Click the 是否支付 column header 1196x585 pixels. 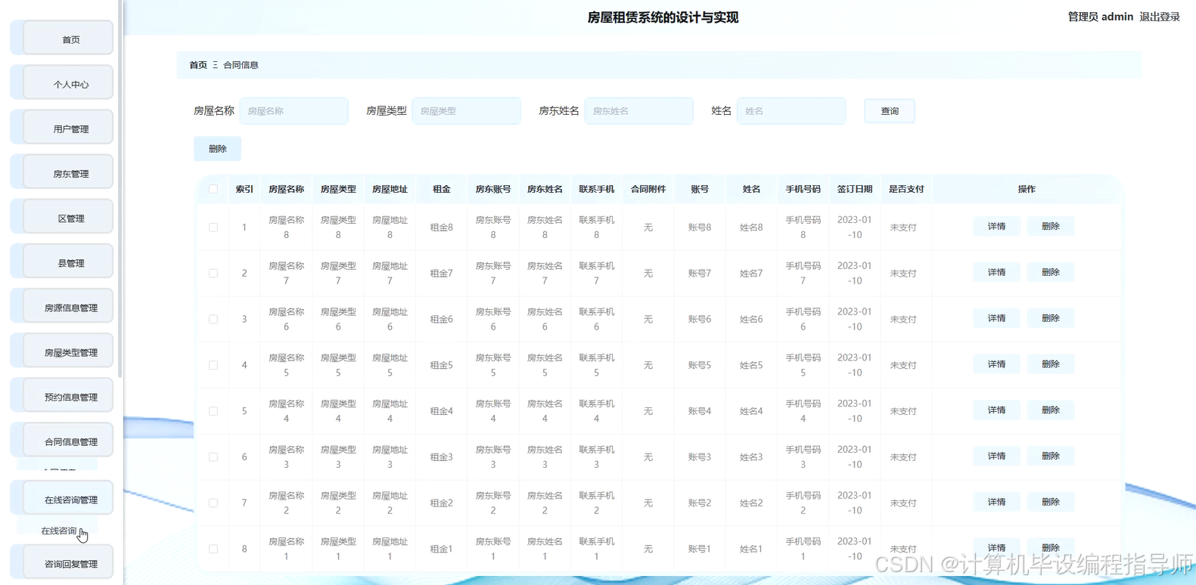906,189
